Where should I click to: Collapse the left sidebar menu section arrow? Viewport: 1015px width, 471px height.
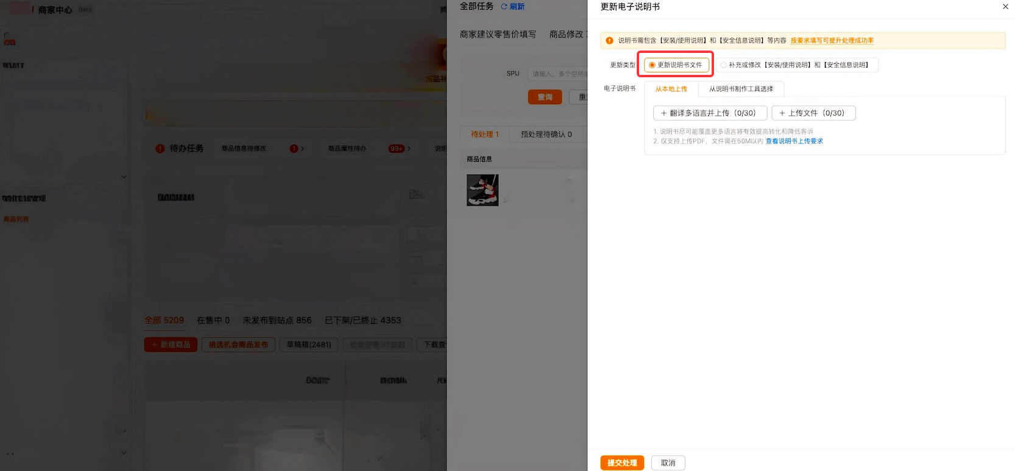pyautogui.click(x=124, y=177)
